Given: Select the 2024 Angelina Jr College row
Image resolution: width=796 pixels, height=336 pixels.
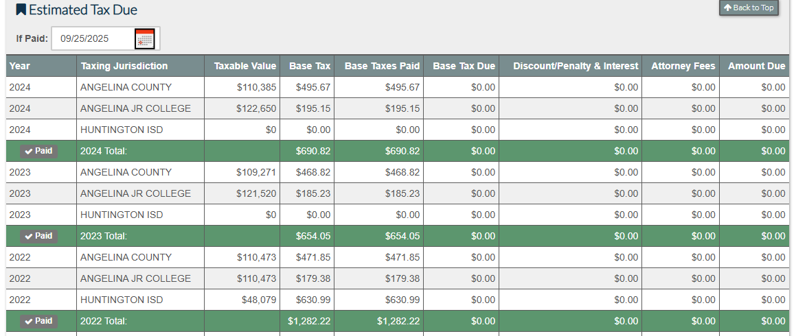Looking at the screenshot, I should [x=135, y=108].
